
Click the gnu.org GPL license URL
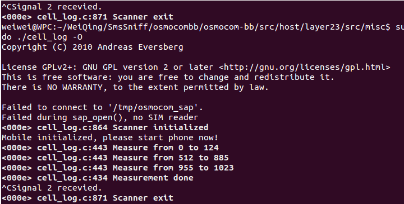point(305,68)
